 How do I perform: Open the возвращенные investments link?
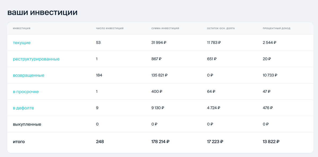click(29, 75)
